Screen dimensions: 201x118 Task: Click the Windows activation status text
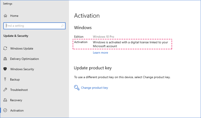(130, 44)
